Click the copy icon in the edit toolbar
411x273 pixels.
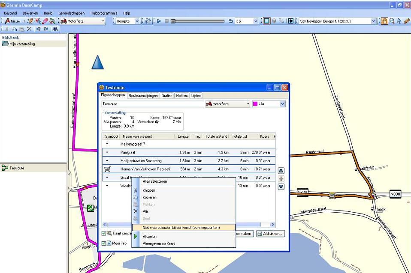pyautogui.click(x=14, y=29)
